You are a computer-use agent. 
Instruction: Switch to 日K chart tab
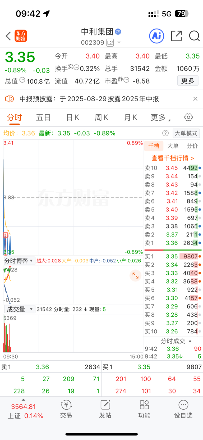[x=73, y=117]
